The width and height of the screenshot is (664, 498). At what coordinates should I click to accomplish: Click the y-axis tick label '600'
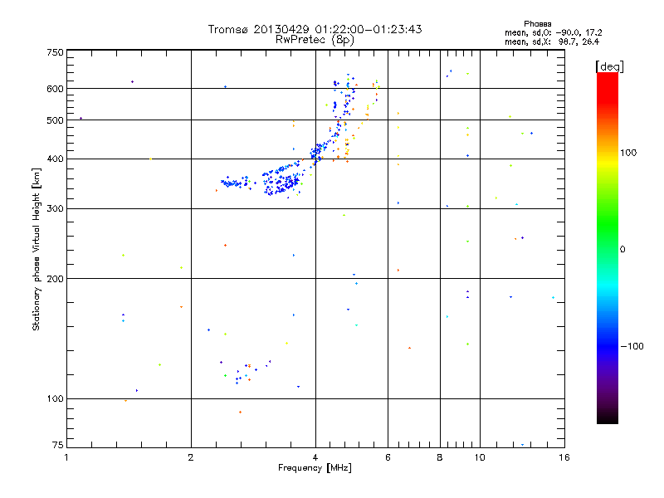click(55, 89)
